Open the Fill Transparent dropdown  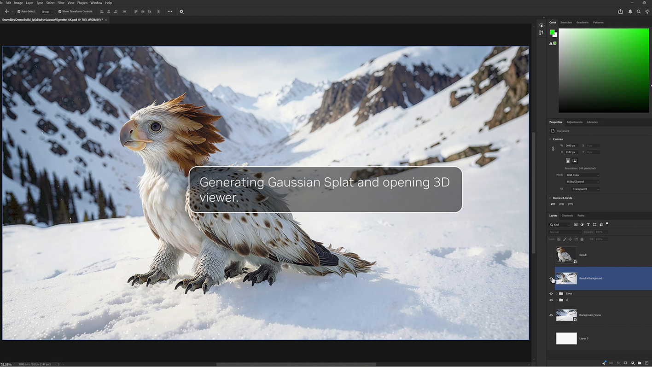[586, 189]
